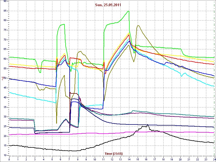Pick the time-axis hour label '22'
This screenshot has height=162, width=216.
(198, 159)
